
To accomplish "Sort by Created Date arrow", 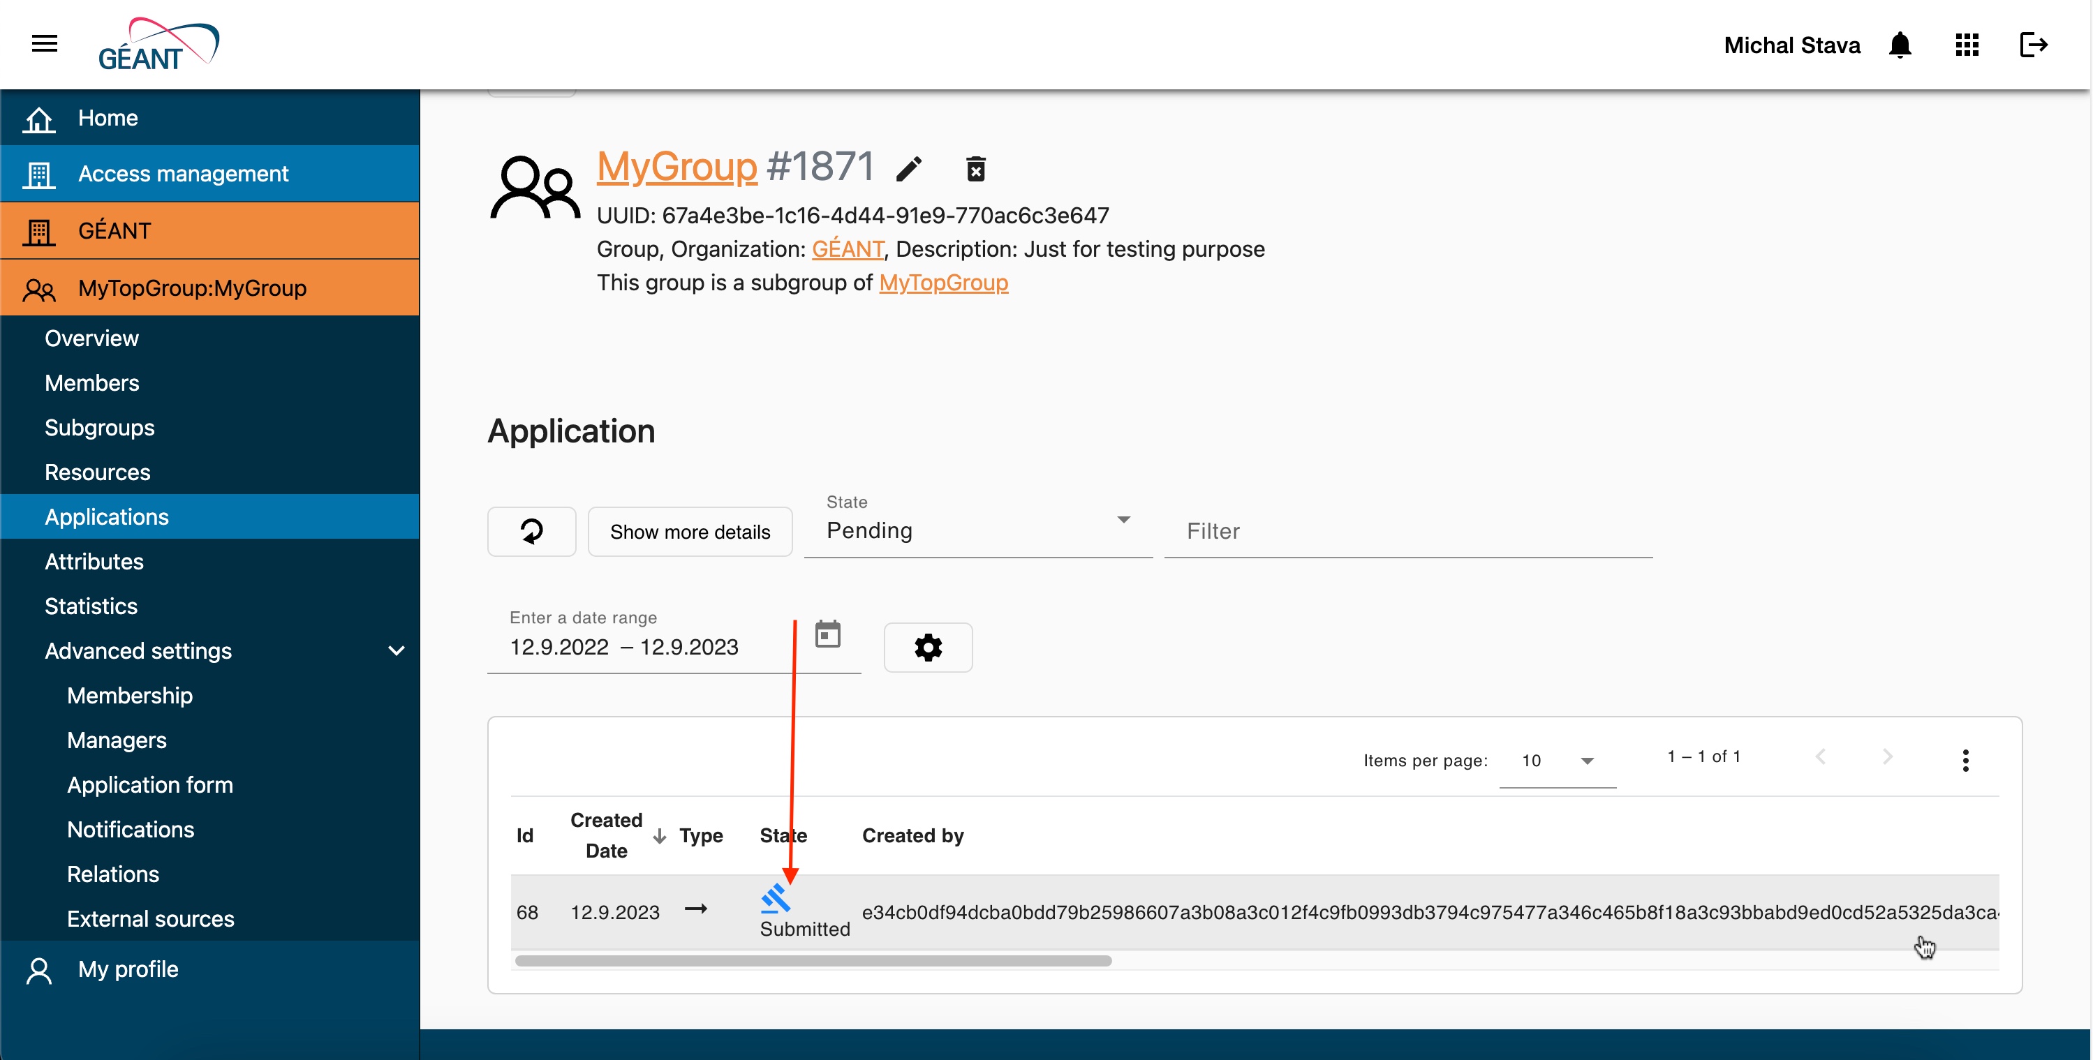I will [659, 836].
